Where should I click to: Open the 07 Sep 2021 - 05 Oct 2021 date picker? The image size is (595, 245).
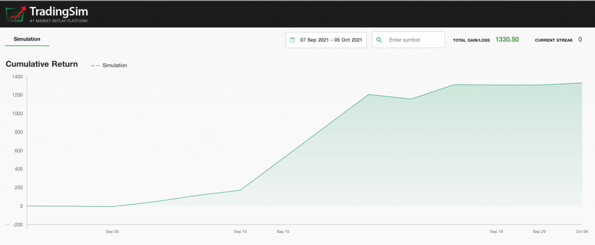pos(326,40)
